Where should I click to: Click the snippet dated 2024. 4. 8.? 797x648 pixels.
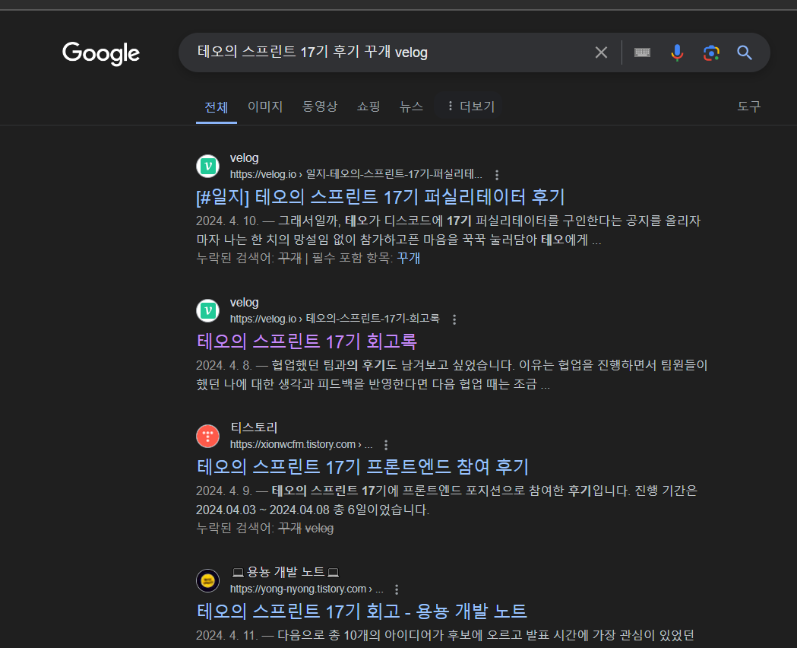[452, 375]
